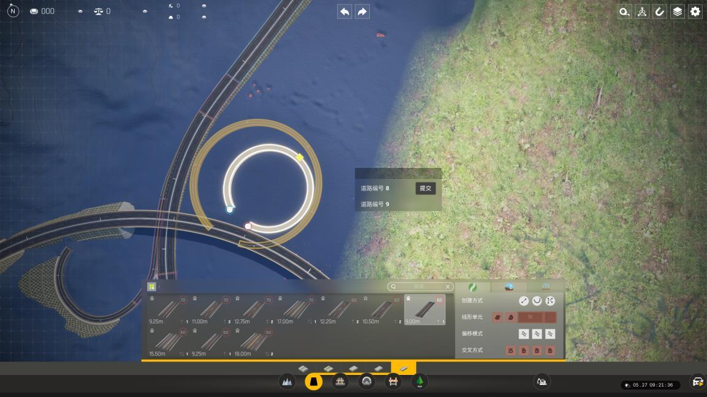Click 提交 submit button for road 8

coord(425,188)
